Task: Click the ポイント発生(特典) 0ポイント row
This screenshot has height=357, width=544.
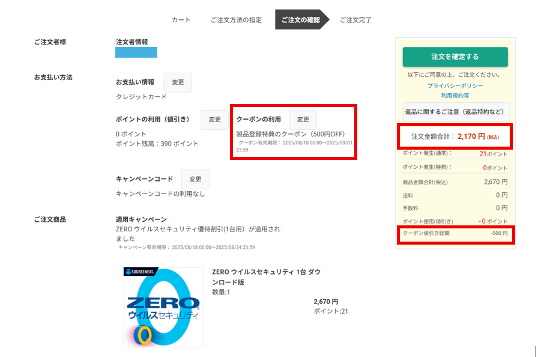Action: coord(455,168)
